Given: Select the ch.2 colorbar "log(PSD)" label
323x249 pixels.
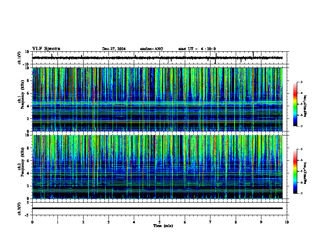Looking at the screenshot, I should pyautogui.click(x=305, y=173).
